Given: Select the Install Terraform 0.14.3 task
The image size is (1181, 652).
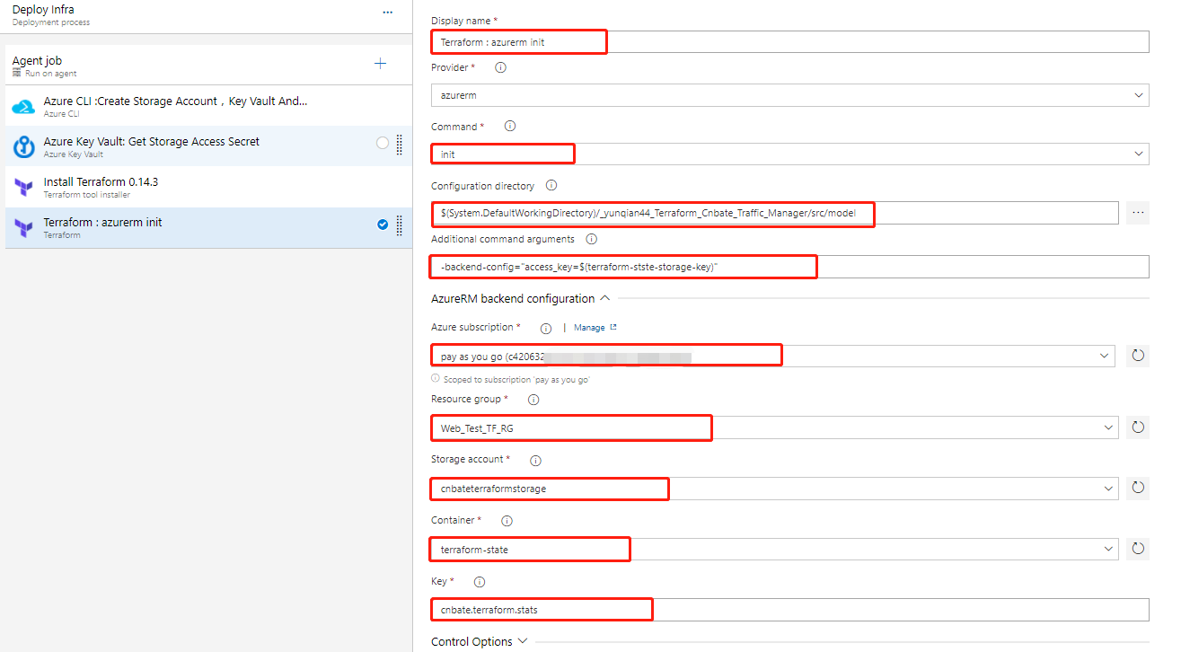Looking at the screenshot, I should 207,187.
